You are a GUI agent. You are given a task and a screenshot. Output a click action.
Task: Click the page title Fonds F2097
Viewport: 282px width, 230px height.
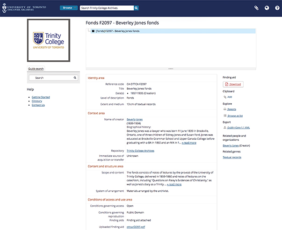click(122, 23)
